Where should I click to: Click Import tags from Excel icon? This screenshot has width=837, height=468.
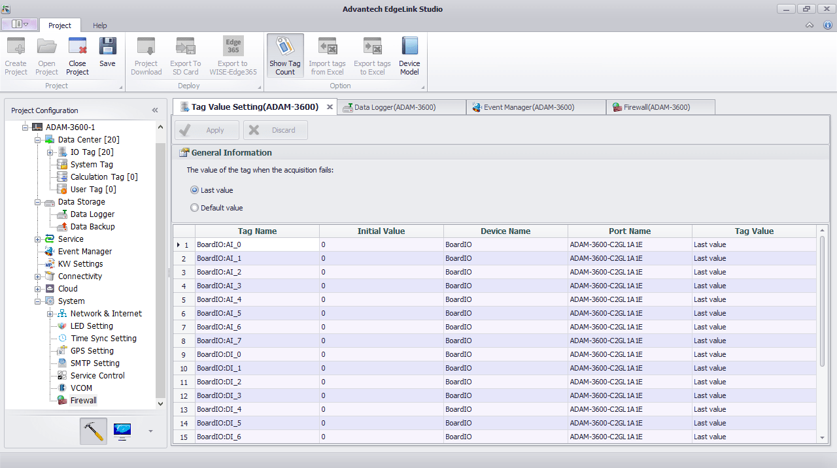[327, 47]
